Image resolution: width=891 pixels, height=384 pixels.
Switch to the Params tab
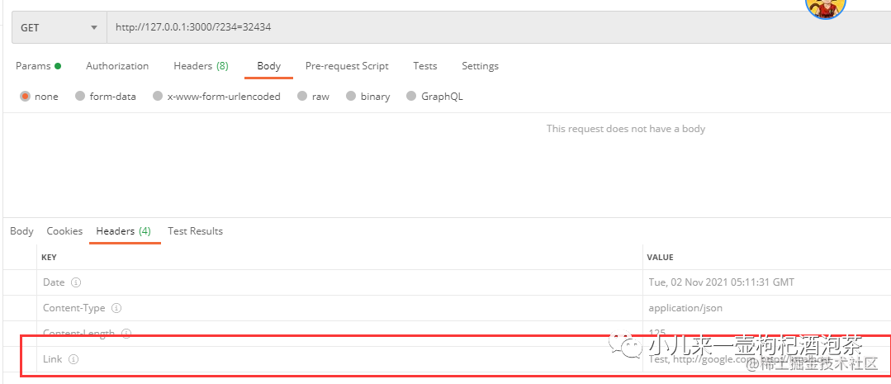click(x=33, y=66)
